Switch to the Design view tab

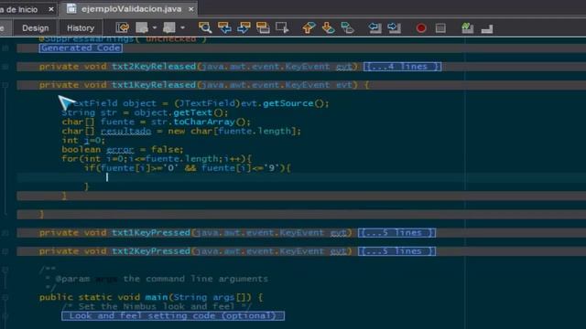pos(35,28)
